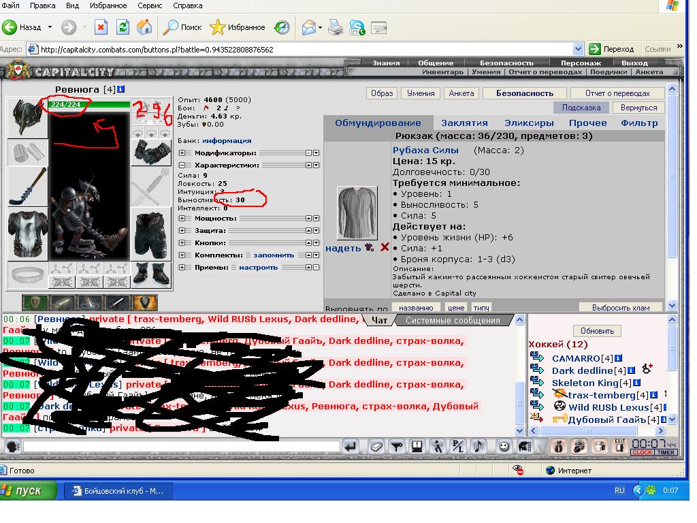697x523 pixels.
Task: Click the browser Refresh toolbar icon
Action: coord(123,27)
